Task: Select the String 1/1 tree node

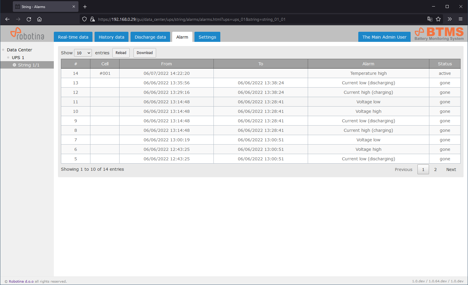Action: click(x=29, y=65)
